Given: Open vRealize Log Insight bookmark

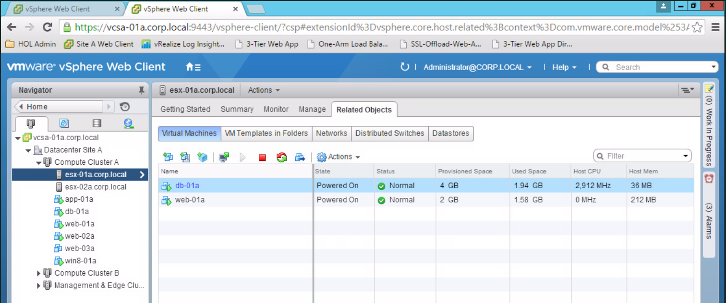Looking at the screenshot, I should point(183,44).
